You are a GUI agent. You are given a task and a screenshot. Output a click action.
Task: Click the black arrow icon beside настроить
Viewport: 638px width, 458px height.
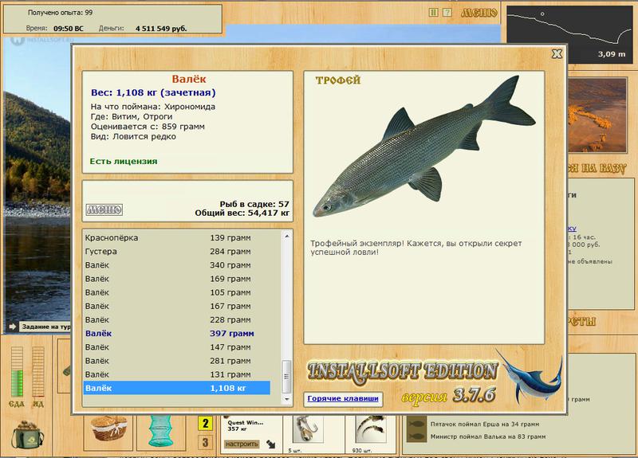click(271, 444)
